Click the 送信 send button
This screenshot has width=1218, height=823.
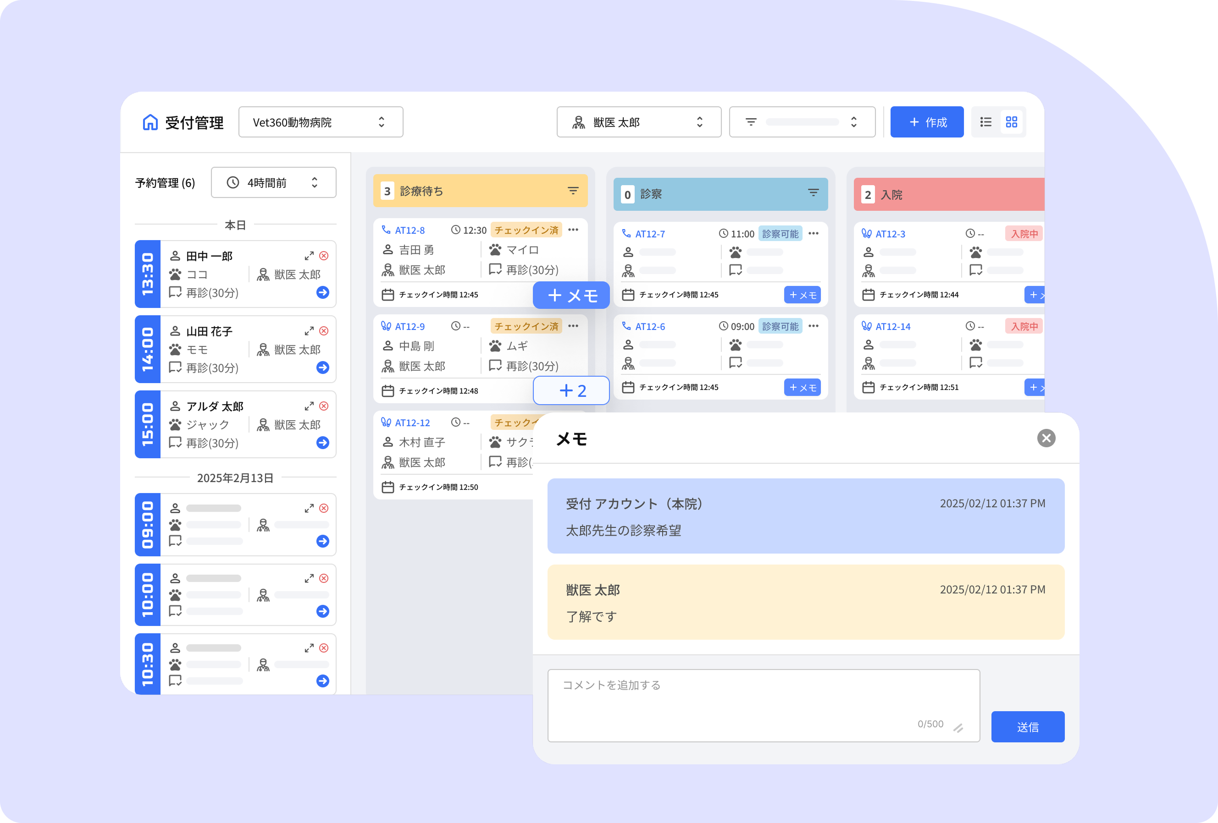pyautogui.click(x=1027, y=727)
